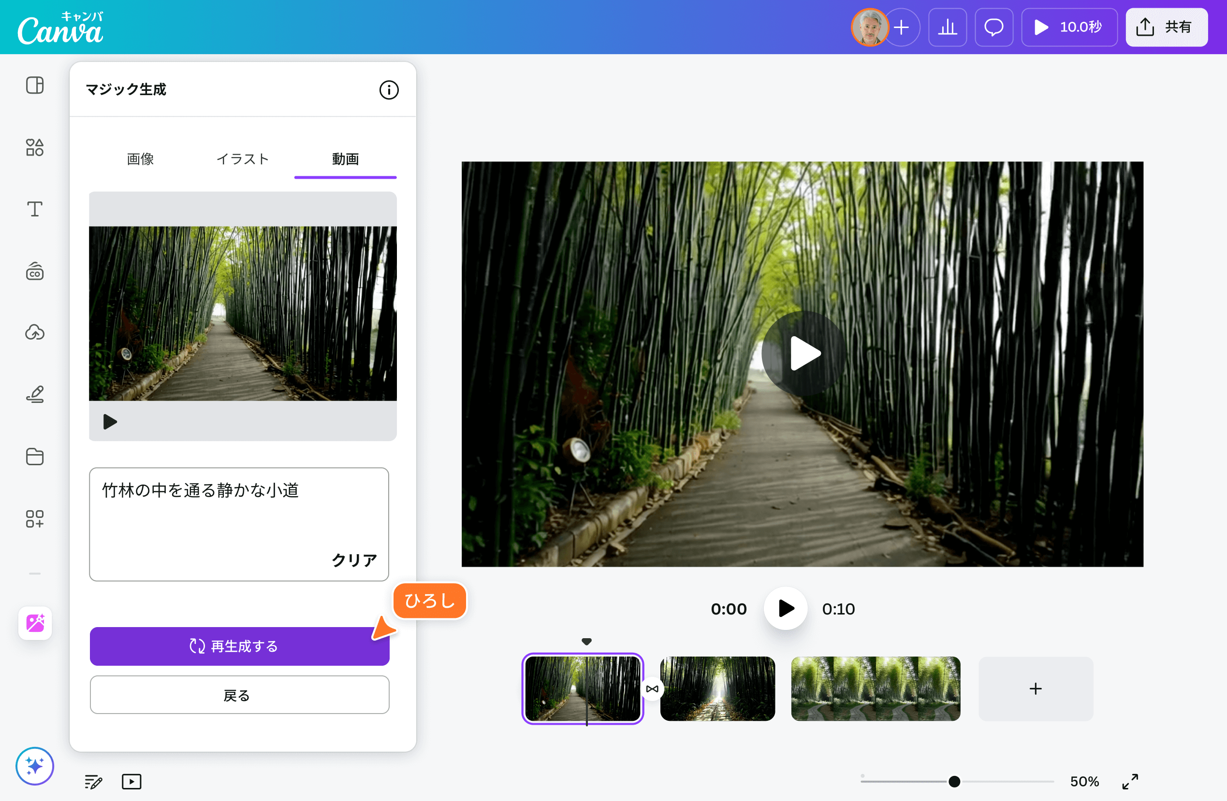Add a new page with the plus tile
This screenshot has height=801, width=1227.
[1035, 688]
